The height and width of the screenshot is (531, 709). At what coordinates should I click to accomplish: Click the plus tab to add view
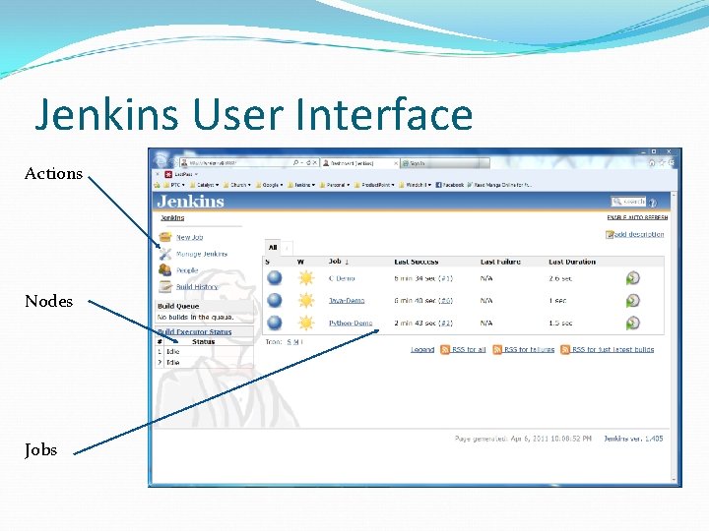tap(287, 248)
